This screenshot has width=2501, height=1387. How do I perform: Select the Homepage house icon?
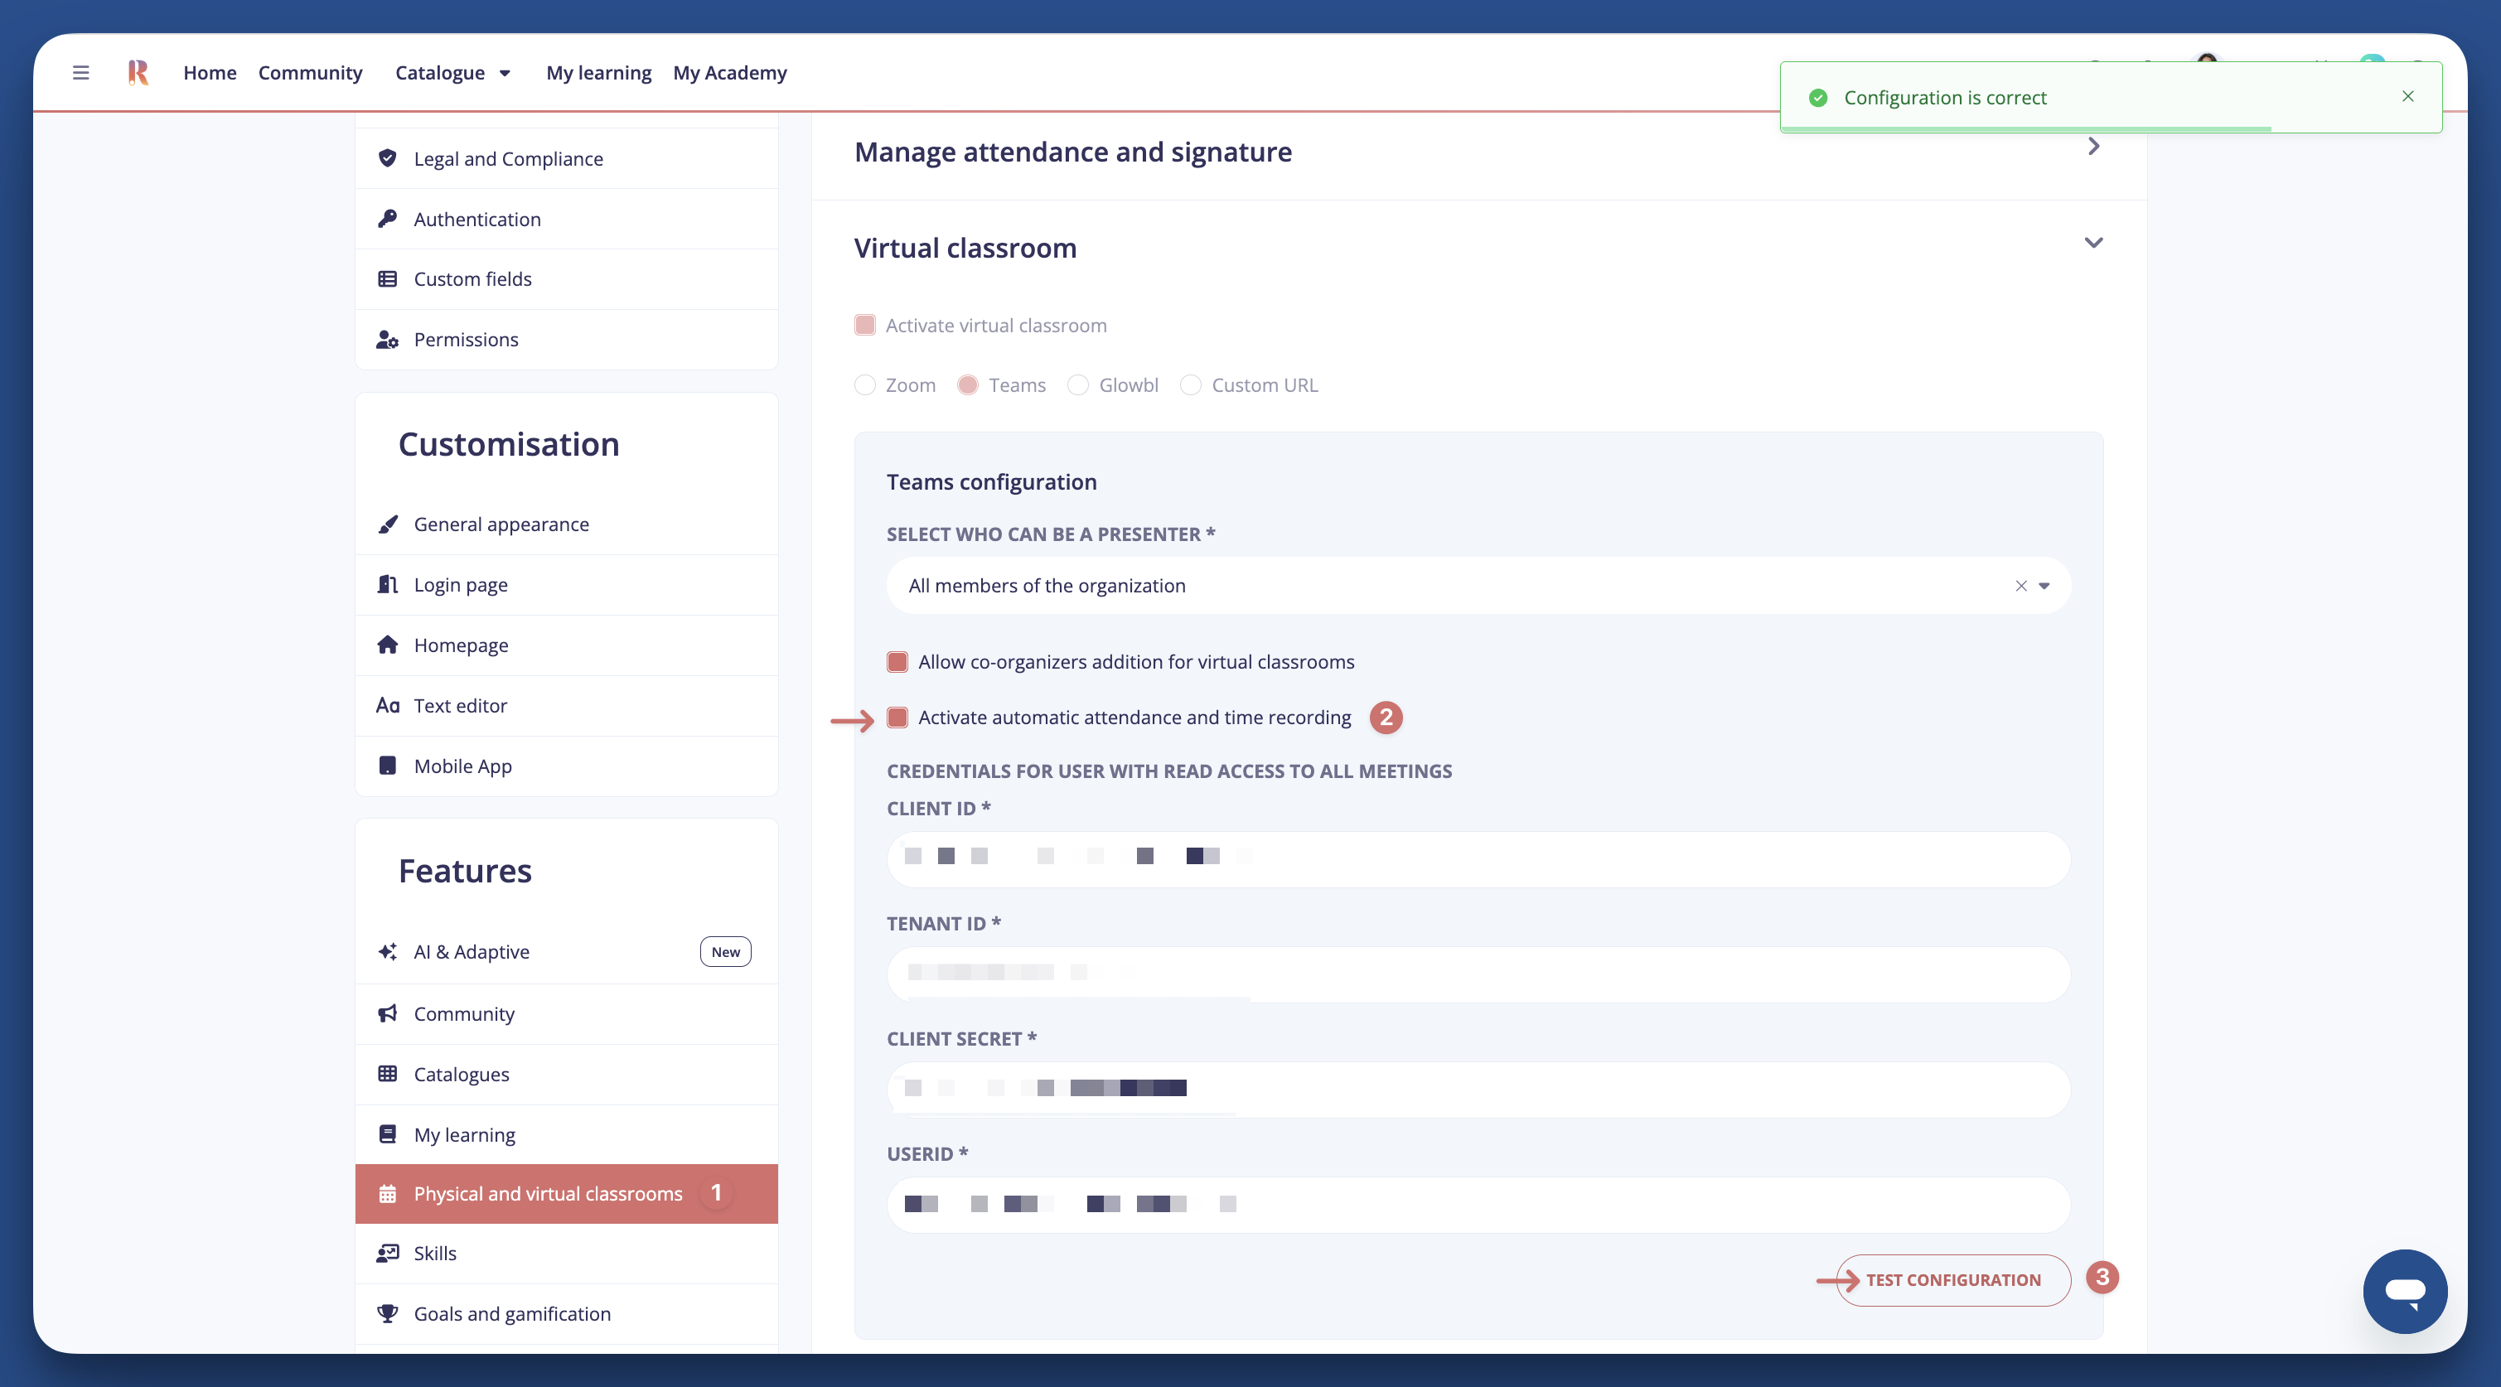387,645
